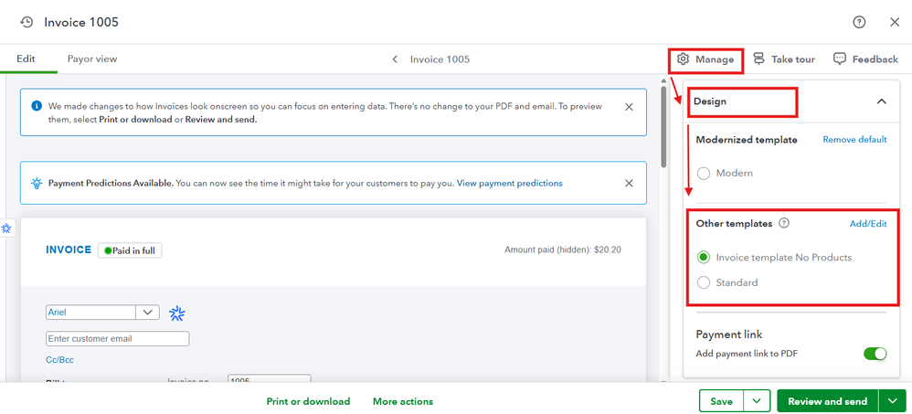Image resolution: width=912 pixels, height=414 pixels.
Task: Click the invoice form vertical scrollbar
Action: pyautogui.click(x=664, y=128)
